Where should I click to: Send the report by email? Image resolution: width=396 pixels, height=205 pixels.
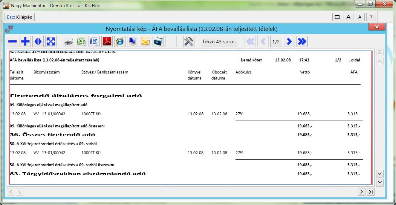145,41
